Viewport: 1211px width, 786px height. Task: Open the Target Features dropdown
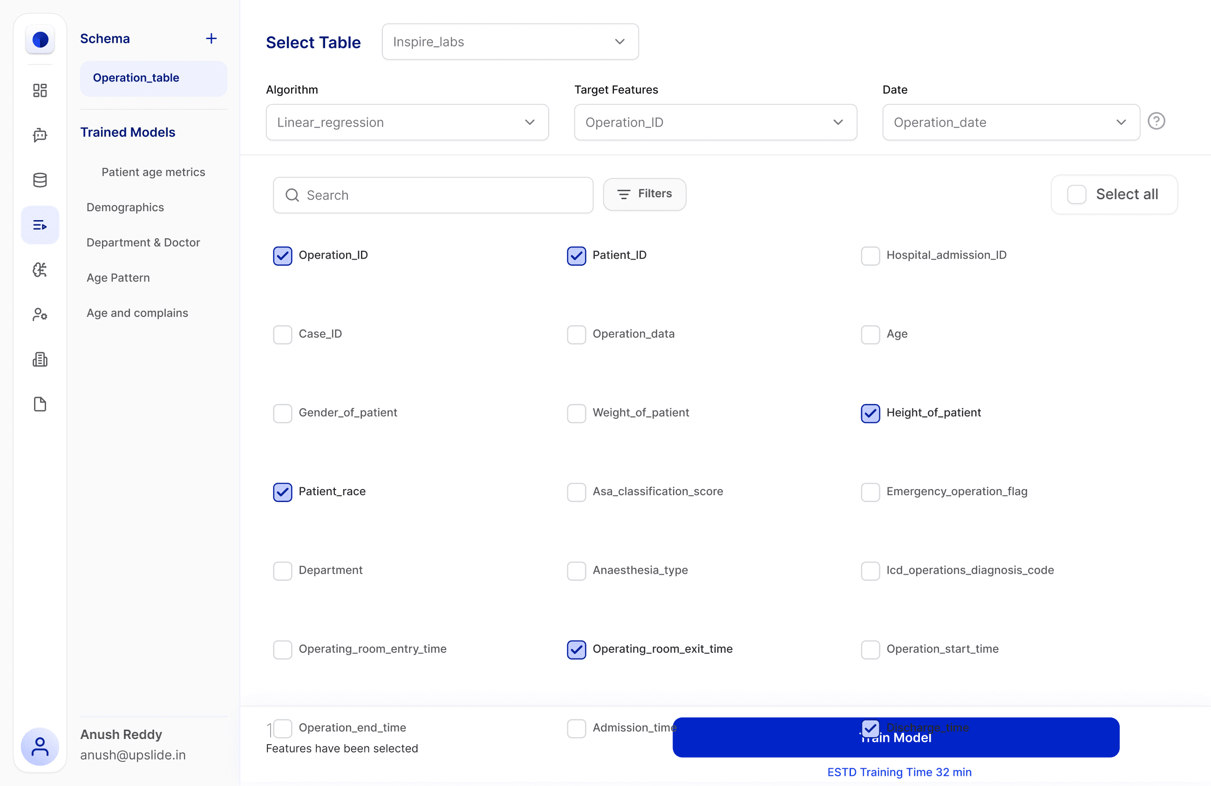(x=715, y=122)
